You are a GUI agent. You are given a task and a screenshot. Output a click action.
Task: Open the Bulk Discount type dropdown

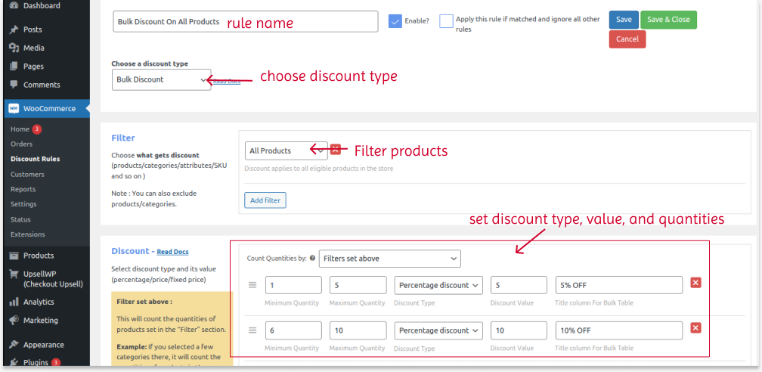point(161,79)
